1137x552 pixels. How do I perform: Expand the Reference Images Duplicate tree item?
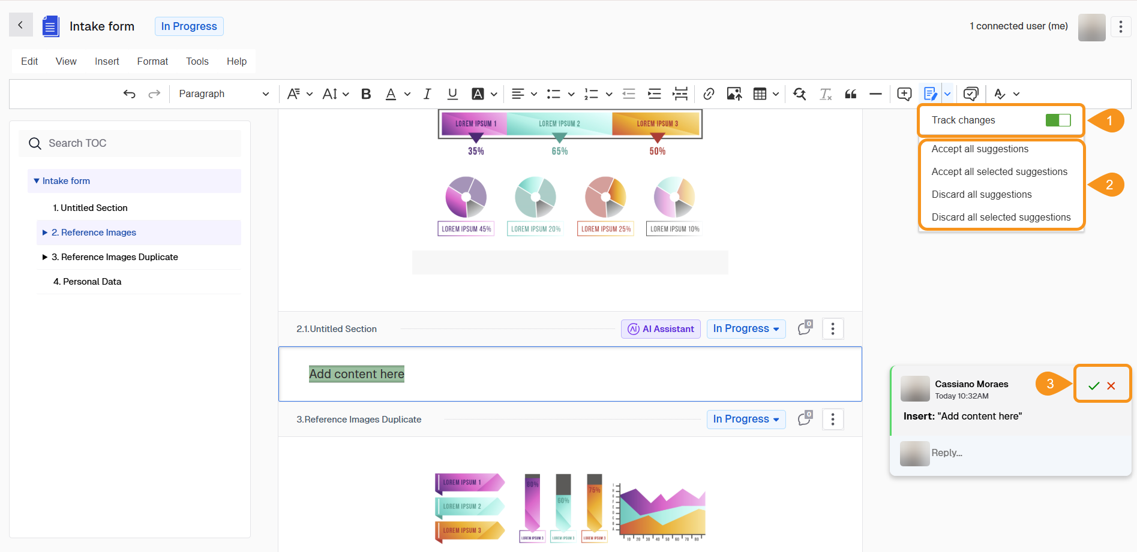45,257
